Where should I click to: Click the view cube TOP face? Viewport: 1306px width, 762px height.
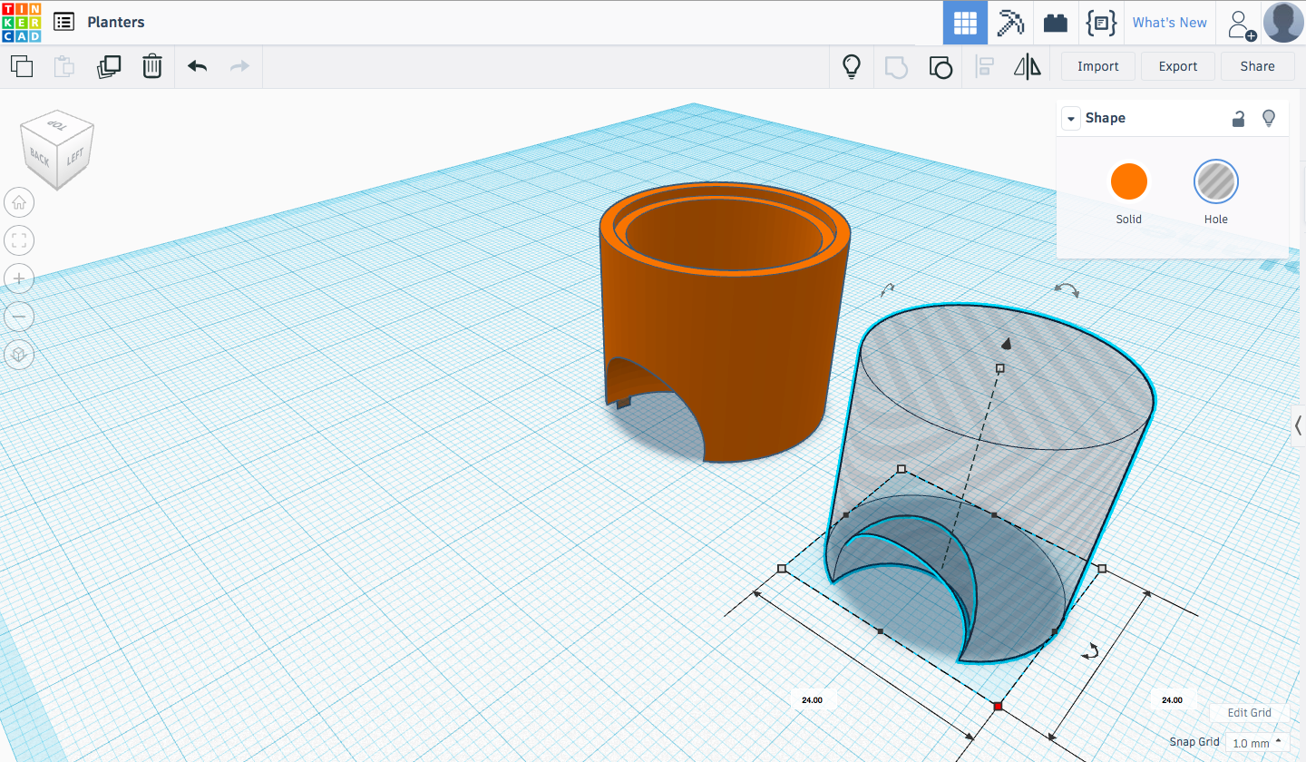coord(57,125)
